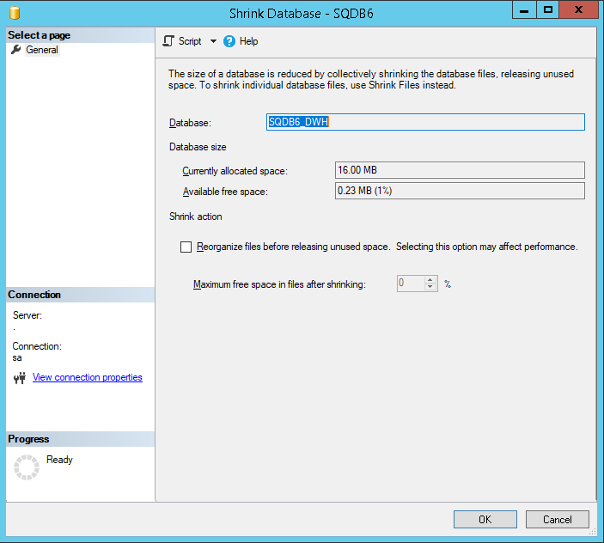Increase maximum free space spinner value
Screen dimensions: 604x543
[x=430, y=280]
